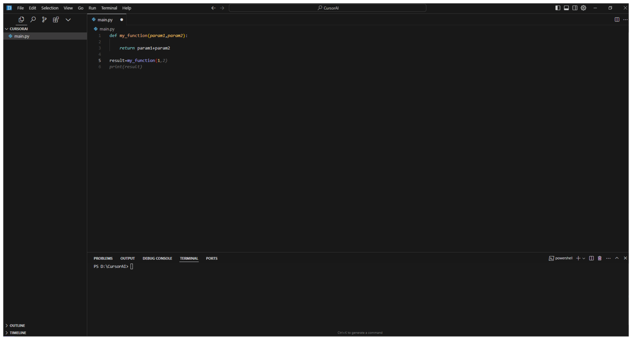Click the powershell terminal label
632x340 pixels.
pos(561,259)
